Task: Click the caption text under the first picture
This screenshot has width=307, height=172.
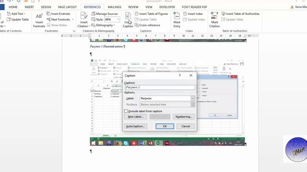Action: [107, 46]
